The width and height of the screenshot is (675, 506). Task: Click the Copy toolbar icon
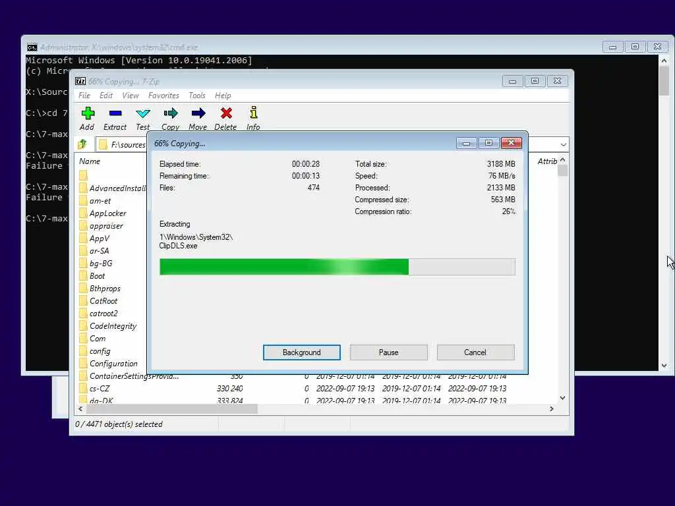[x=171, y=113]
